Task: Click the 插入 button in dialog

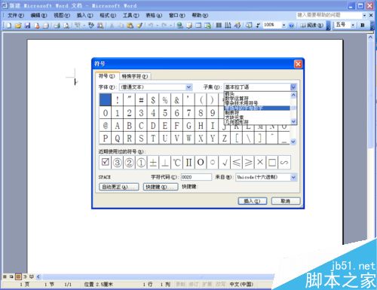Action: tap(252, 201)
